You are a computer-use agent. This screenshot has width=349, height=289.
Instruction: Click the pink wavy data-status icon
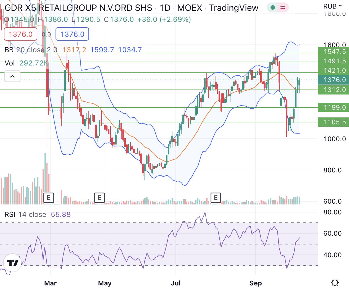click(282, 8)
